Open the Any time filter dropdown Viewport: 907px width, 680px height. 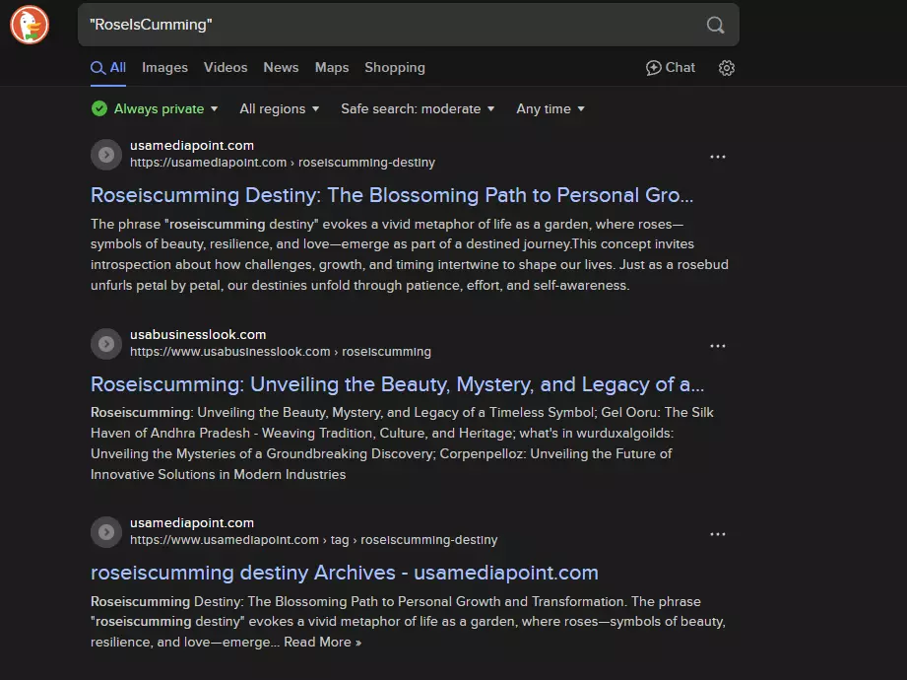(551, 108)
